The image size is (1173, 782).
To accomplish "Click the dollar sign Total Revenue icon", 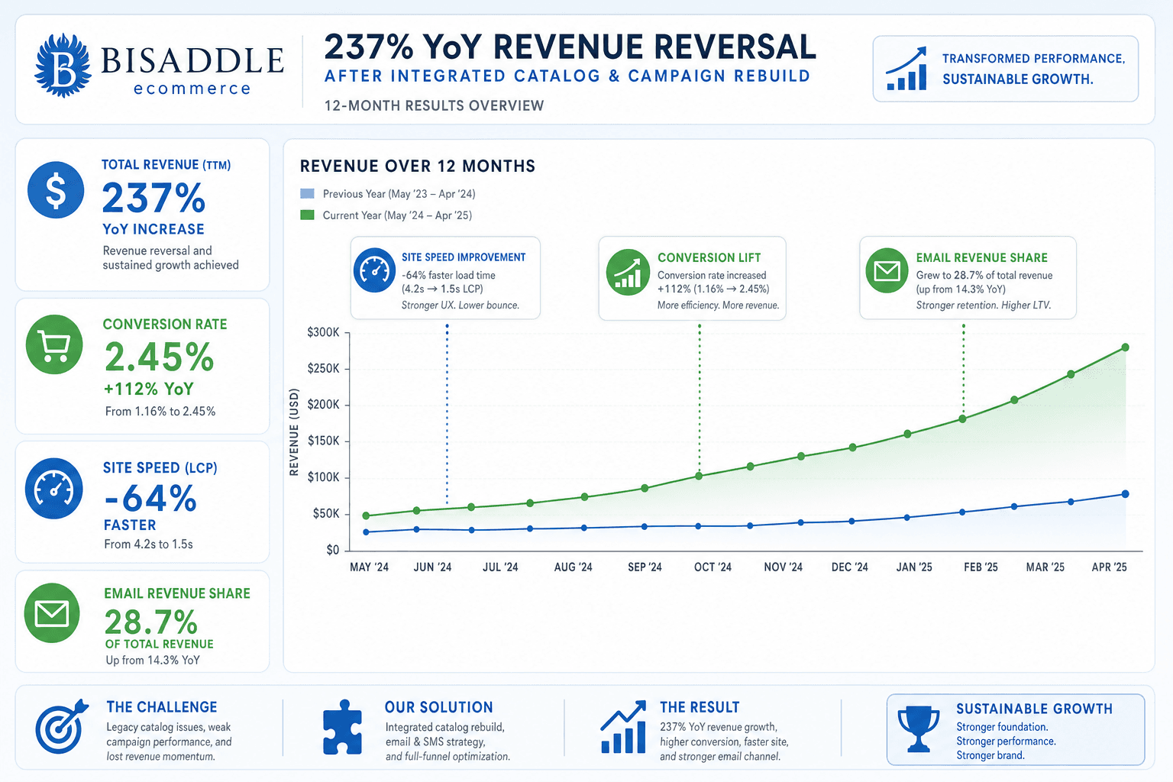I will [56, 190].
